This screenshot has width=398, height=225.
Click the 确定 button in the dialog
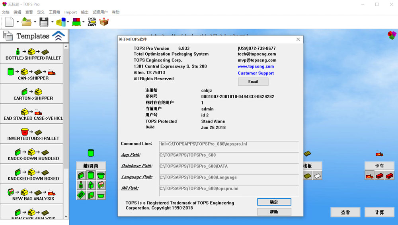pyautogui.click(x=274, y=202)
